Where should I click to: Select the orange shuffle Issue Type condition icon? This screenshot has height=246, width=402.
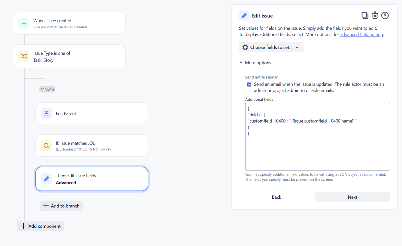[24, 56]
